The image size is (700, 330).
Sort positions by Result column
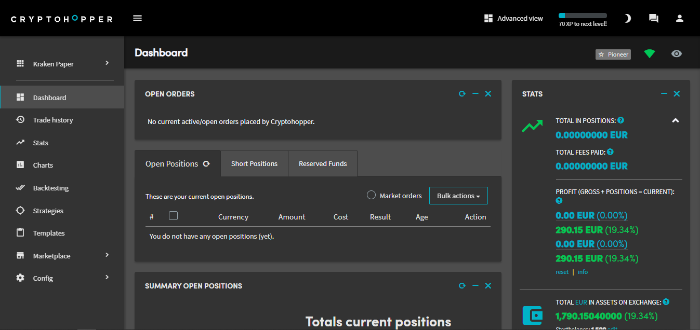click(380, 217)
